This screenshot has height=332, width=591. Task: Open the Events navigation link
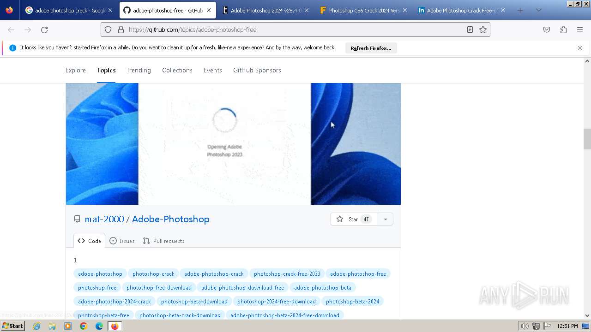(213, 70)
